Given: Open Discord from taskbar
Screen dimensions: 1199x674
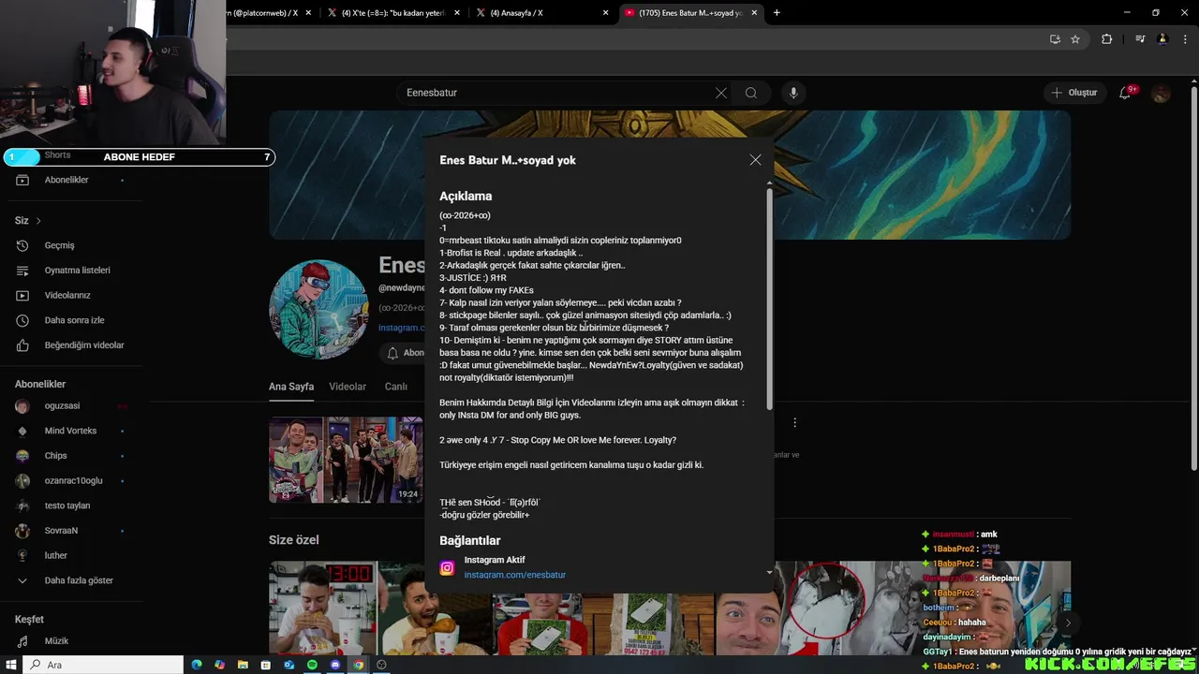Looking at the screenshot, I should pos(335,665).
